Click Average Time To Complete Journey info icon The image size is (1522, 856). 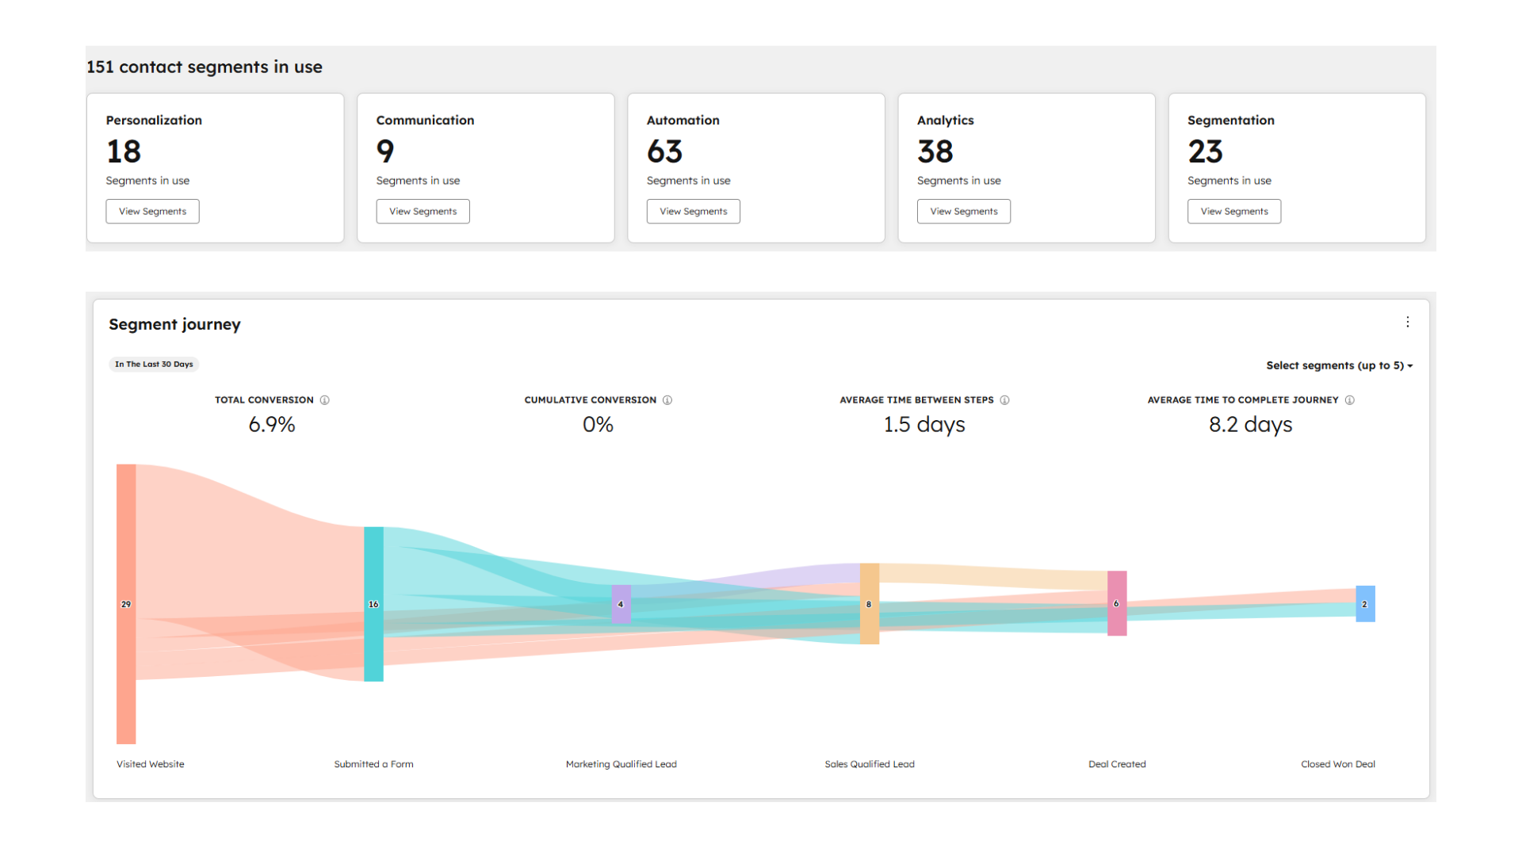point(1349,400)
